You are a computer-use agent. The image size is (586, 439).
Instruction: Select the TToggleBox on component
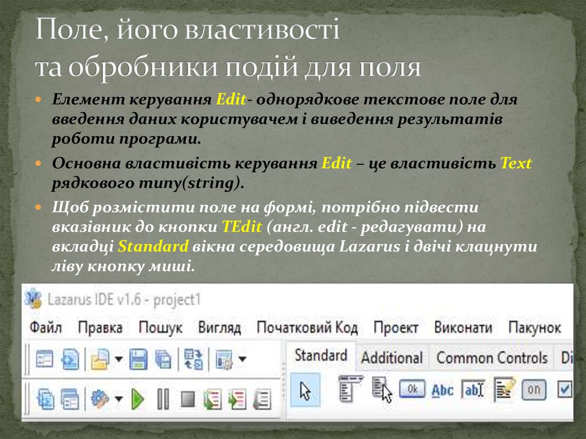[x=533, y=390]
